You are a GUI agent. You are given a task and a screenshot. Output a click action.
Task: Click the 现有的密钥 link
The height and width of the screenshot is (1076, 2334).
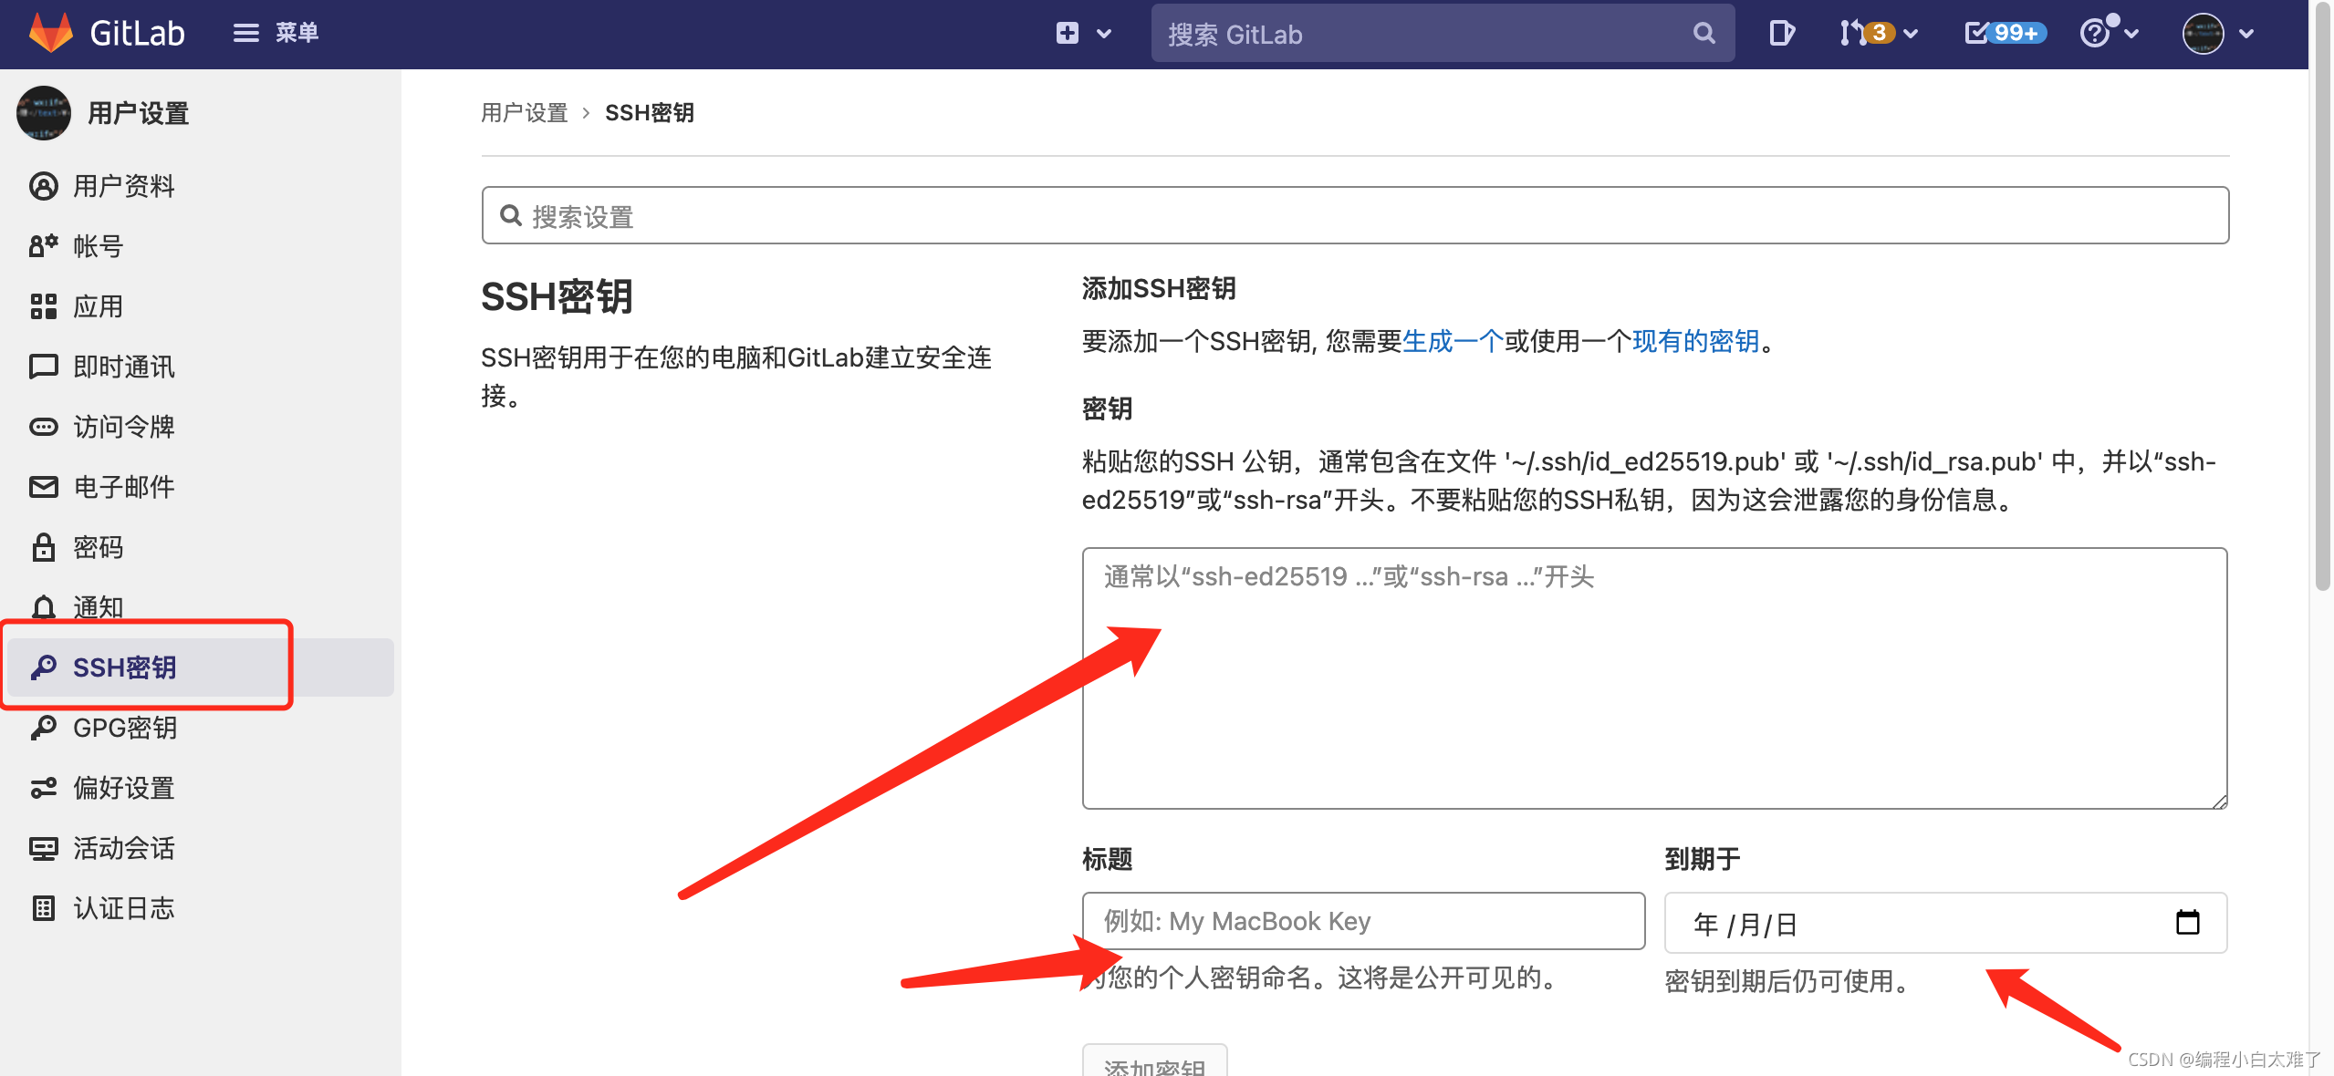click(x=1694, y=341)
